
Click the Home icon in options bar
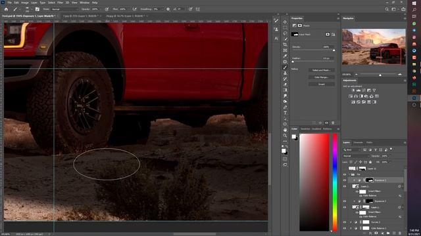pyautogui.click(x=6, y=9)
